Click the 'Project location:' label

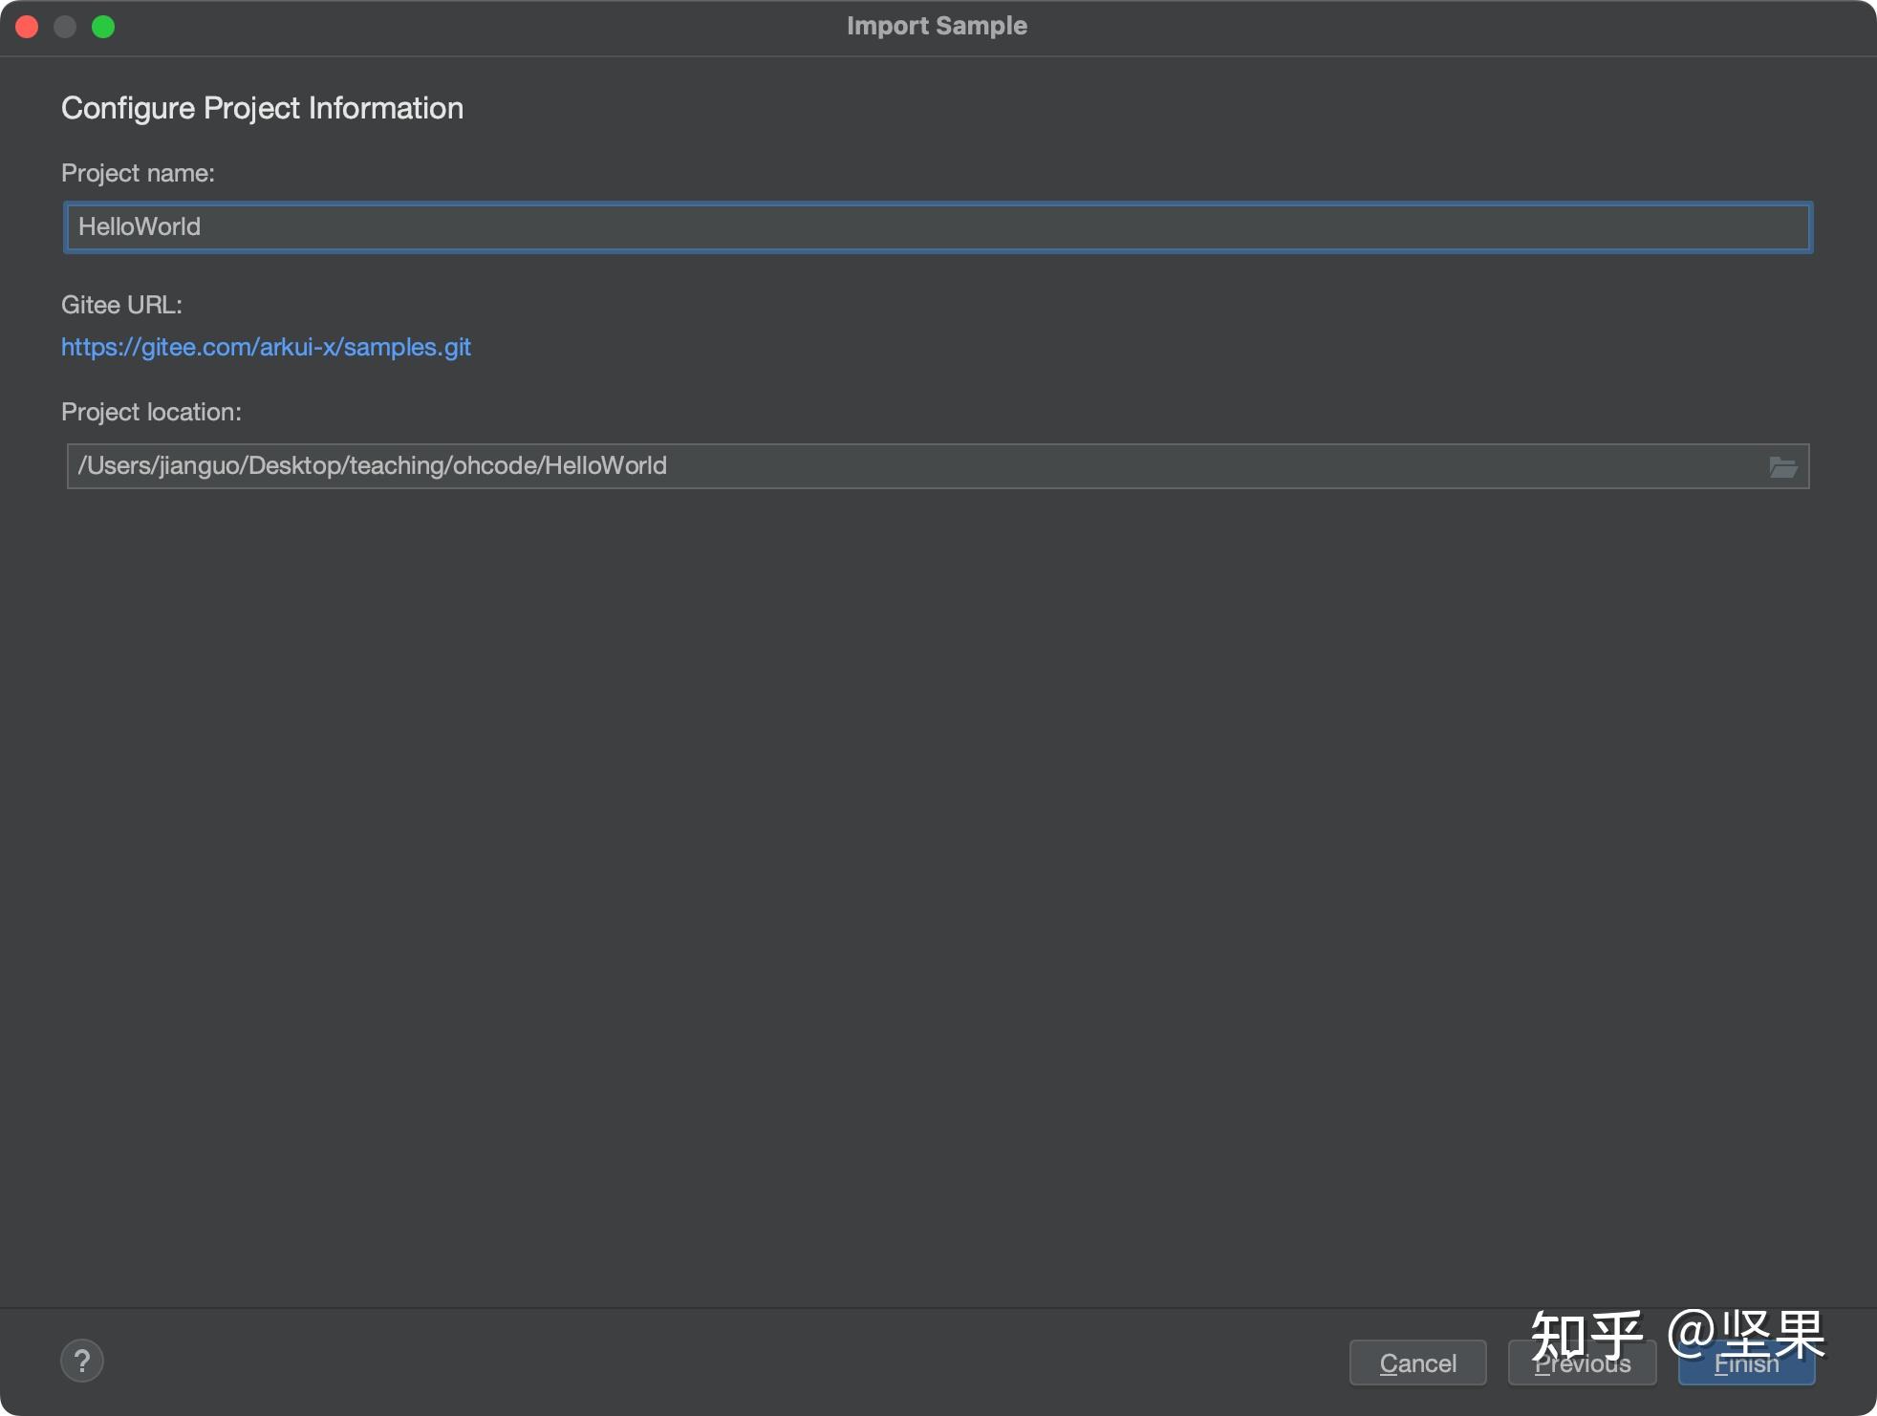pos(151,412)
